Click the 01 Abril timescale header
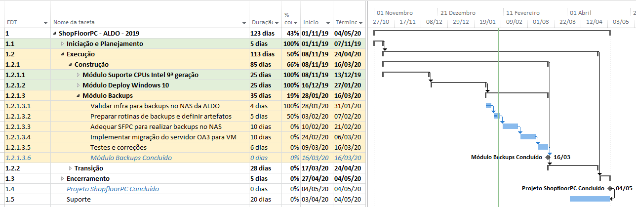The height and width of the screenshot is (207, 636). 580,13
